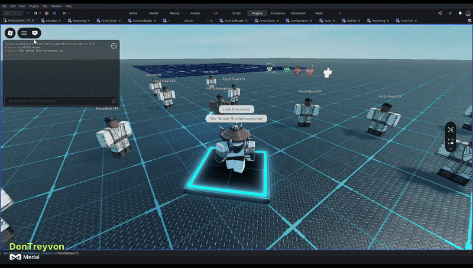Toggle the chat window bubble icon
Image resolution: width=473 pixels, height=268 pixels.
click(x=35, y=33)
